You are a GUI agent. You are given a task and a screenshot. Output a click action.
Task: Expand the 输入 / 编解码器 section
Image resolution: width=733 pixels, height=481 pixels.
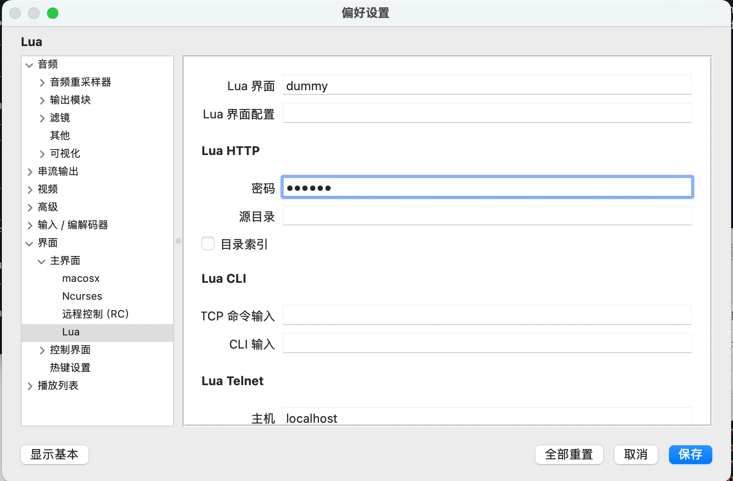click(x=30, y=225)
